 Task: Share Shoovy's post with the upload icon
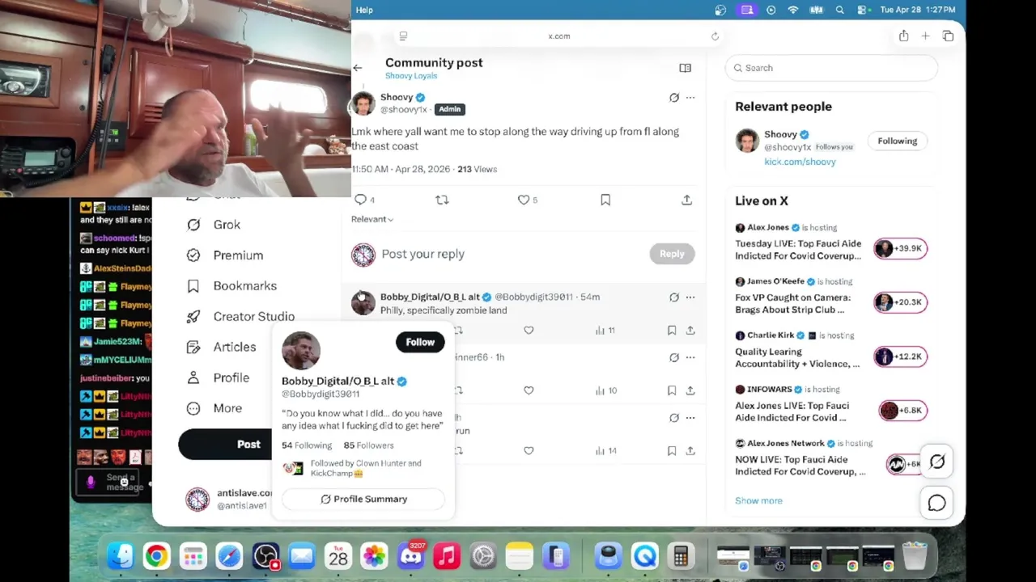686,200
